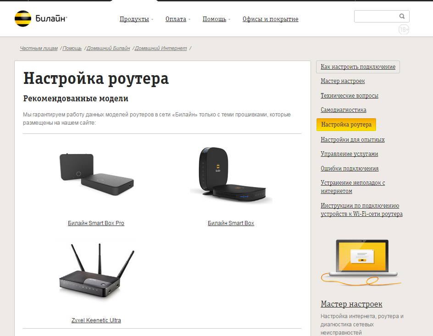Open Устранение неполадок с интернетом link
Image resolution: width=433 pixels, height=336 pixels.
pyautogui.click(x=353, y=187)
